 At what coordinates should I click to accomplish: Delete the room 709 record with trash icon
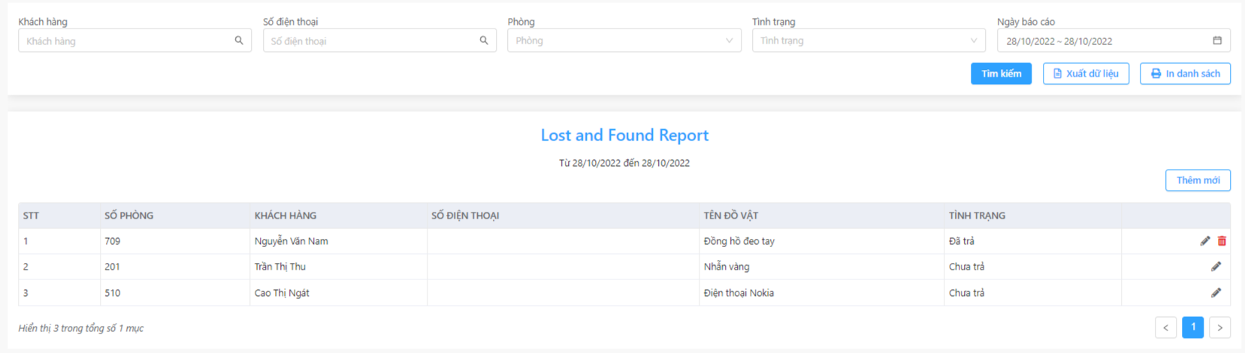(1222, 241)
